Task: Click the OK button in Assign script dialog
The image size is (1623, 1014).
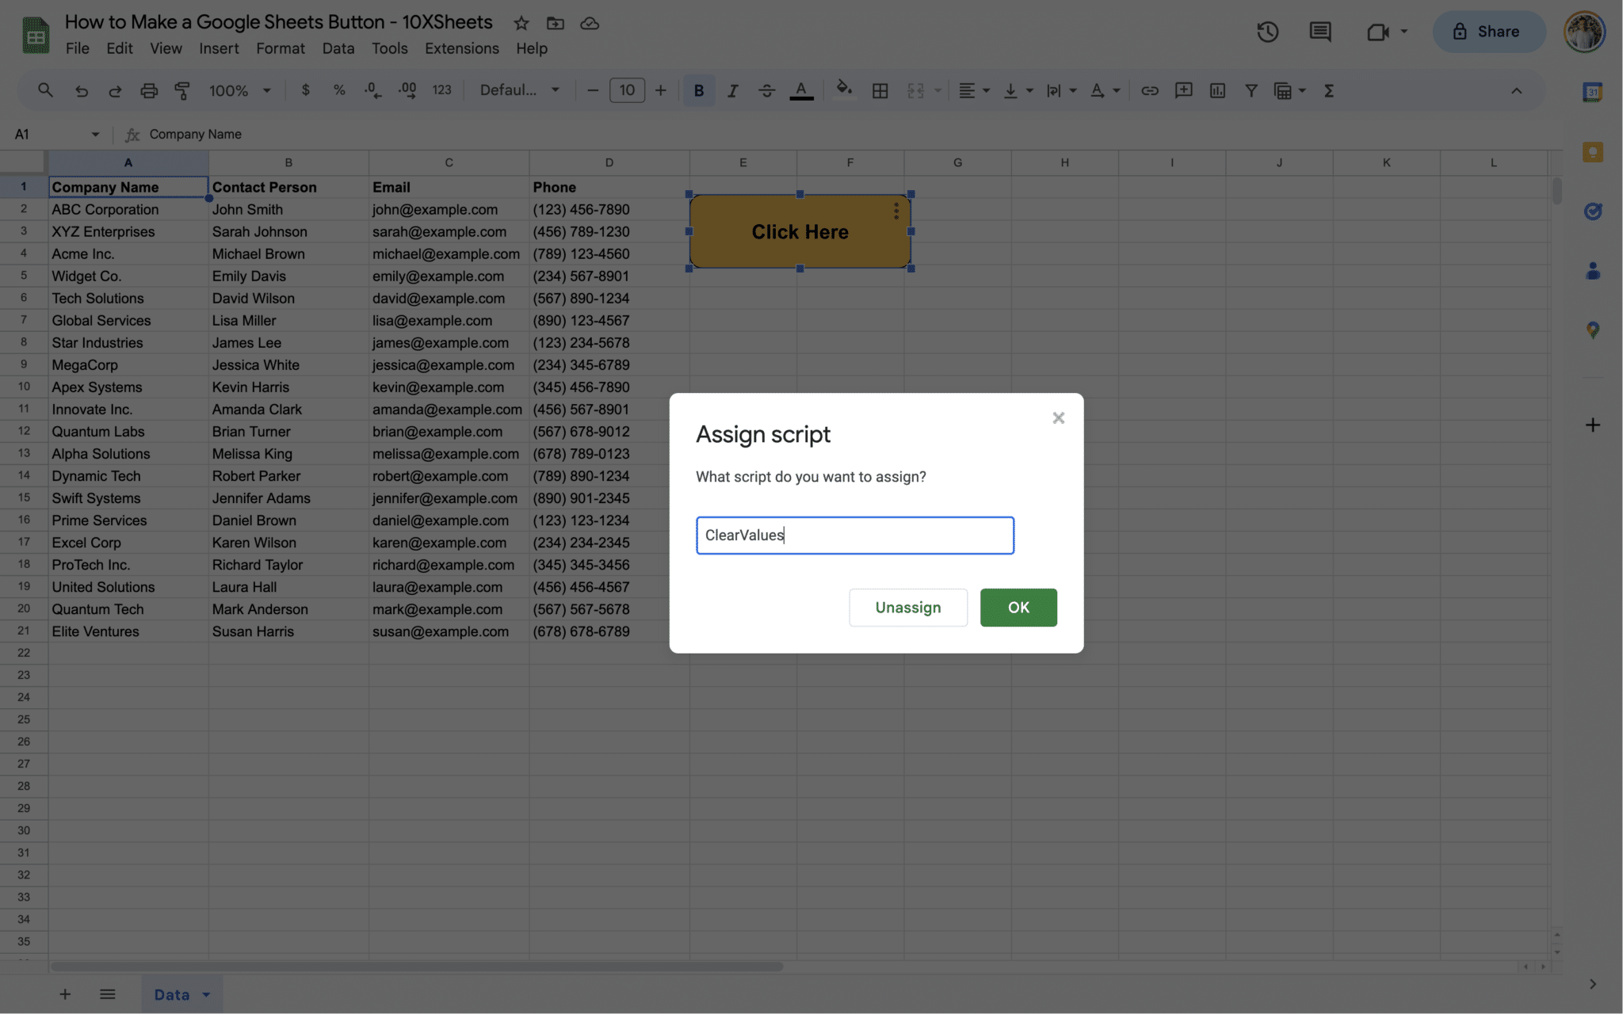Action: pyautogui.click(x=1018, y=608)
